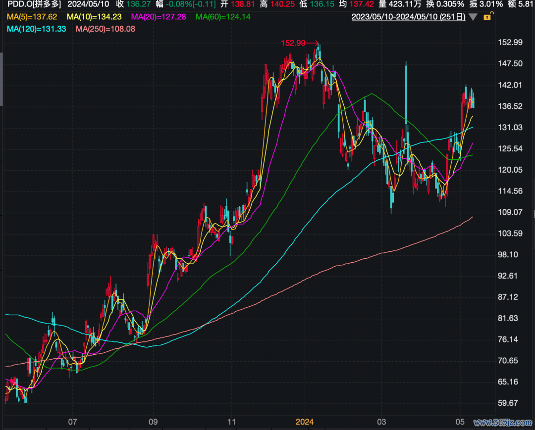Screen dimensions: 535x430
Task: Click the 09 month label on time axis
Action: (x=153, y=422)
